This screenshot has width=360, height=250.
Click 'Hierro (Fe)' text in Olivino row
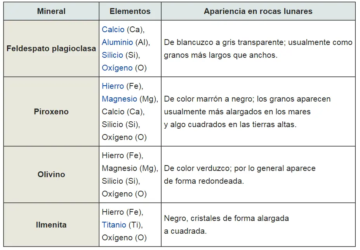tap(123, 155)
